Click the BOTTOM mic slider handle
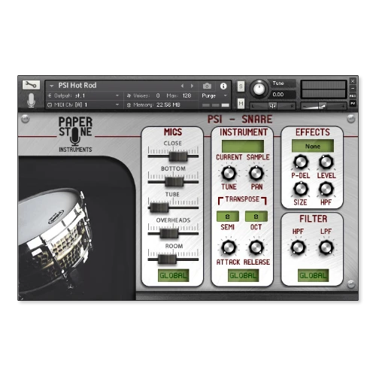This screenshot has height=376, width=376. tap(174, 182)
